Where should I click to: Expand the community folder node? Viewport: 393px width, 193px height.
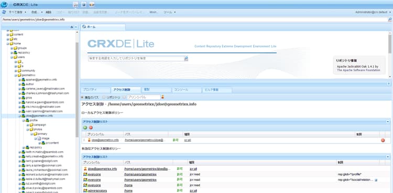[16, 71]
